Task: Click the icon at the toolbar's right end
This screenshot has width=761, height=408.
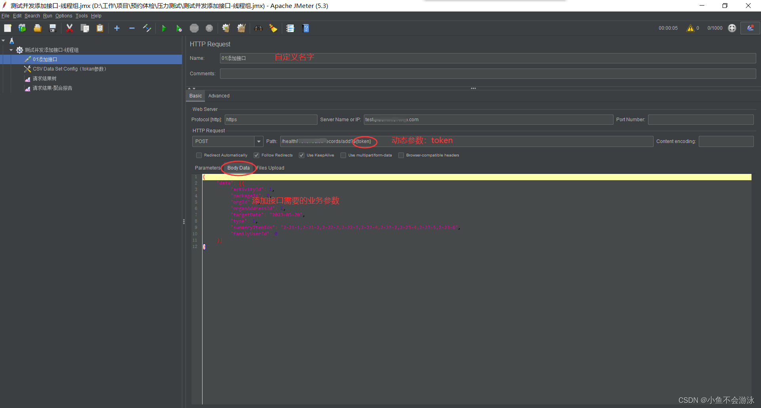Action: coord(750,28)
